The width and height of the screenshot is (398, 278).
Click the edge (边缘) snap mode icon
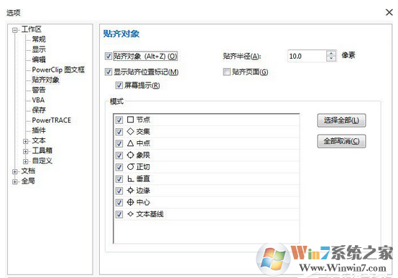click(130, 190)
